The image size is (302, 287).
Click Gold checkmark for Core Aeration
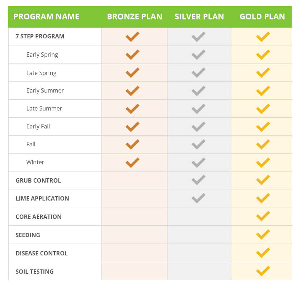263,216
